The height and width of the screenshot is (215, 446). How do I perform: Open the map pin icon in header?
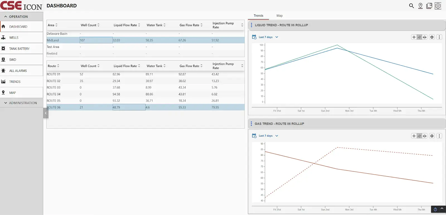pos(420,6)
